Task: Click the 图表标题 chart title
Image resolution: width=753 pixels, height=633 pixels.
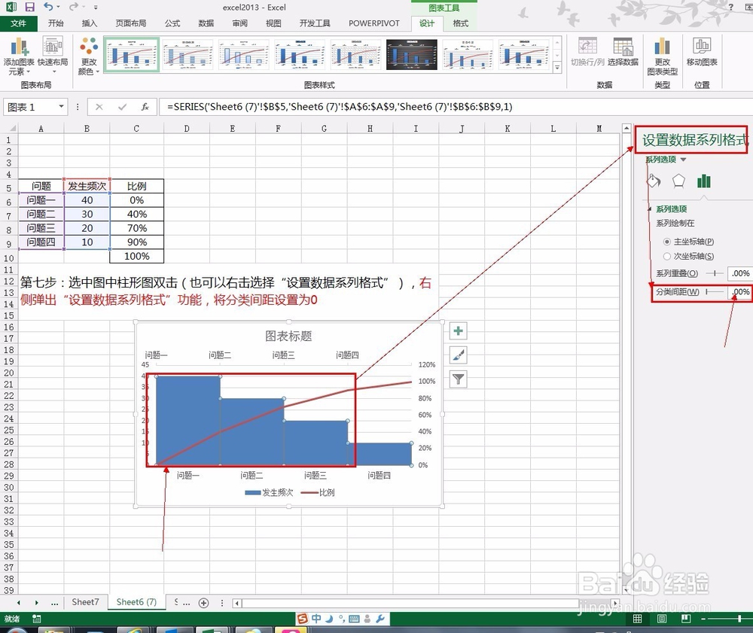Action: pos(288,336)
